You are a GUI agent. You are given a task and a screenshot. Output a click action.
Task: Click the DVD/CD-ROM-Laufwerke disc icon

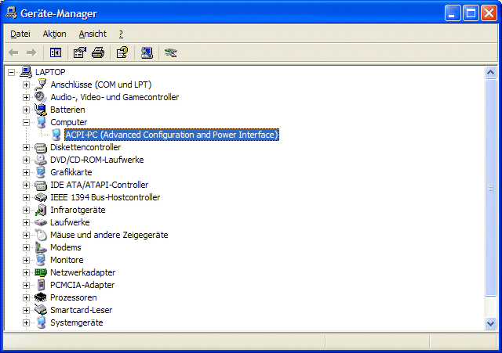(x=41, y=160)
